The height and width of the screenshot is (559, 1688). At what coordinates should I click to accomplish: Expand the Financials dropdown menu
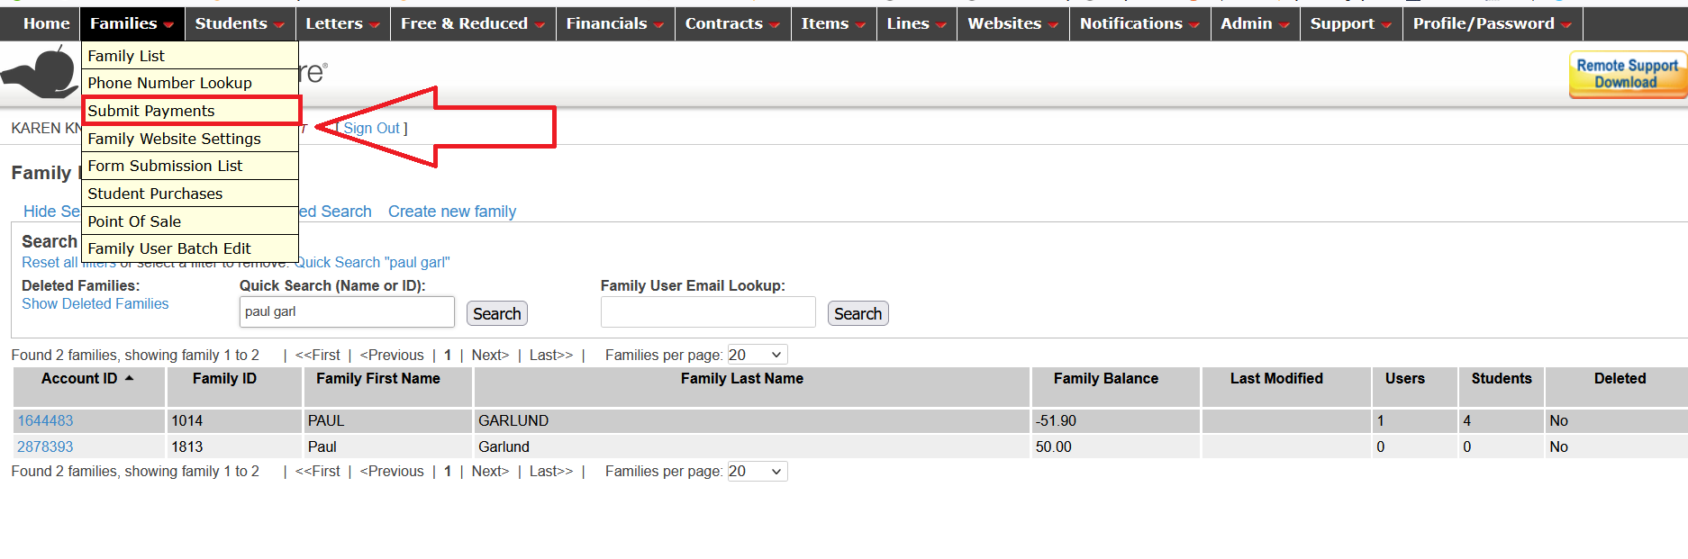point(614,23)
